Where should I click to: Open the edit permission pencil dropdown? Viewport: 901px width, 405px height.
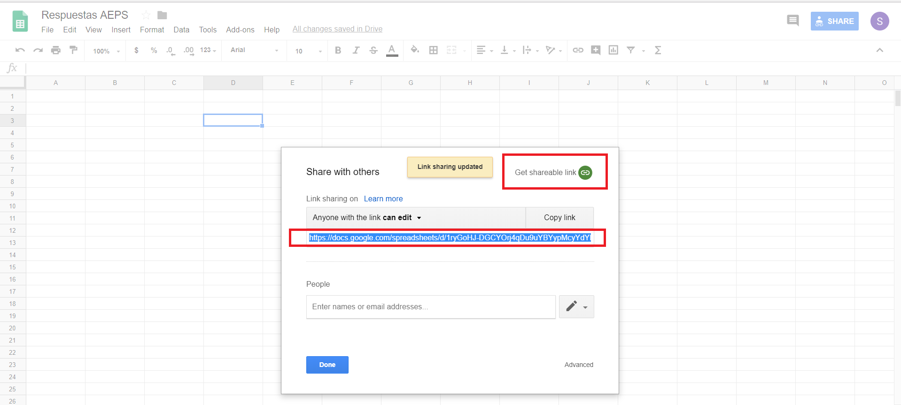(x=576, y=307)
